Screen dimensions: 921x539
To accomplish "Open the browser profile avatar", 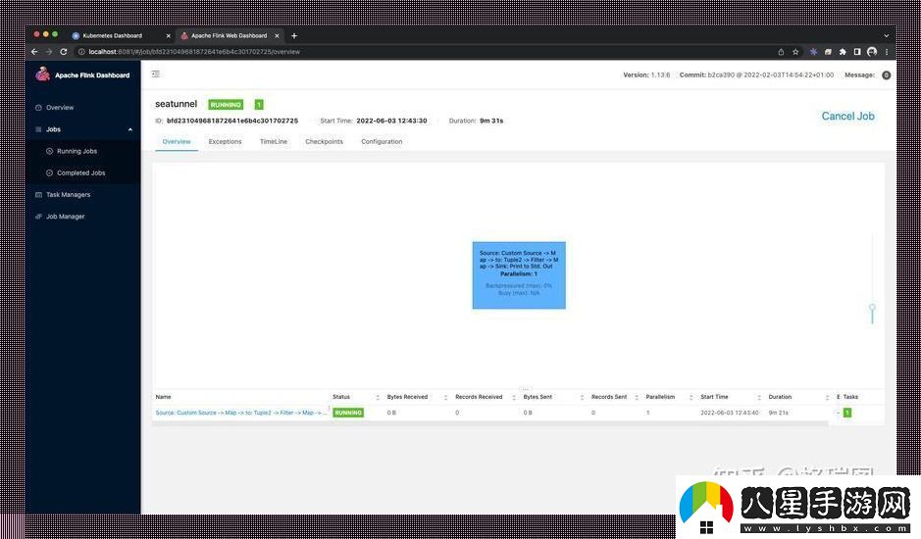I will point(872,52).
